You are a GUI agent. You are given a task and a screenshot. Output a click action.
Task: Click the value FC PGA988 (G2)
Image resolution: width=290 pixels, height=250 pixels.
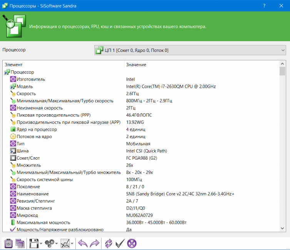[142, 158]
